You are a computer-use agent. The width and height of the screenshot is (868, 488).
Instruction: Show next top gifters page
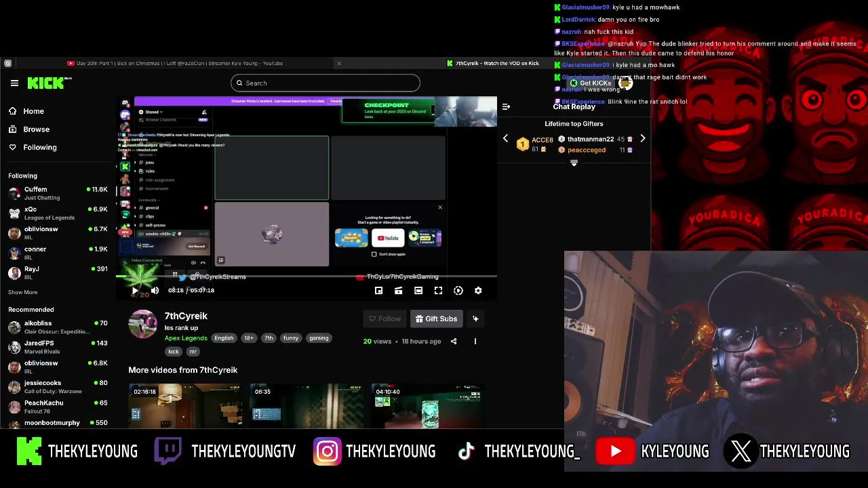(643, 139)
